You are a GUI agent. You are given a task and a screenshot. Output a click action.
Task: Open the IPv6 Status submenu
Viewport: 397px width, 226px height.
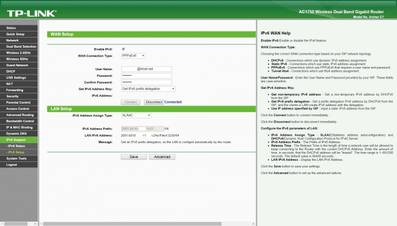[19, 146]
